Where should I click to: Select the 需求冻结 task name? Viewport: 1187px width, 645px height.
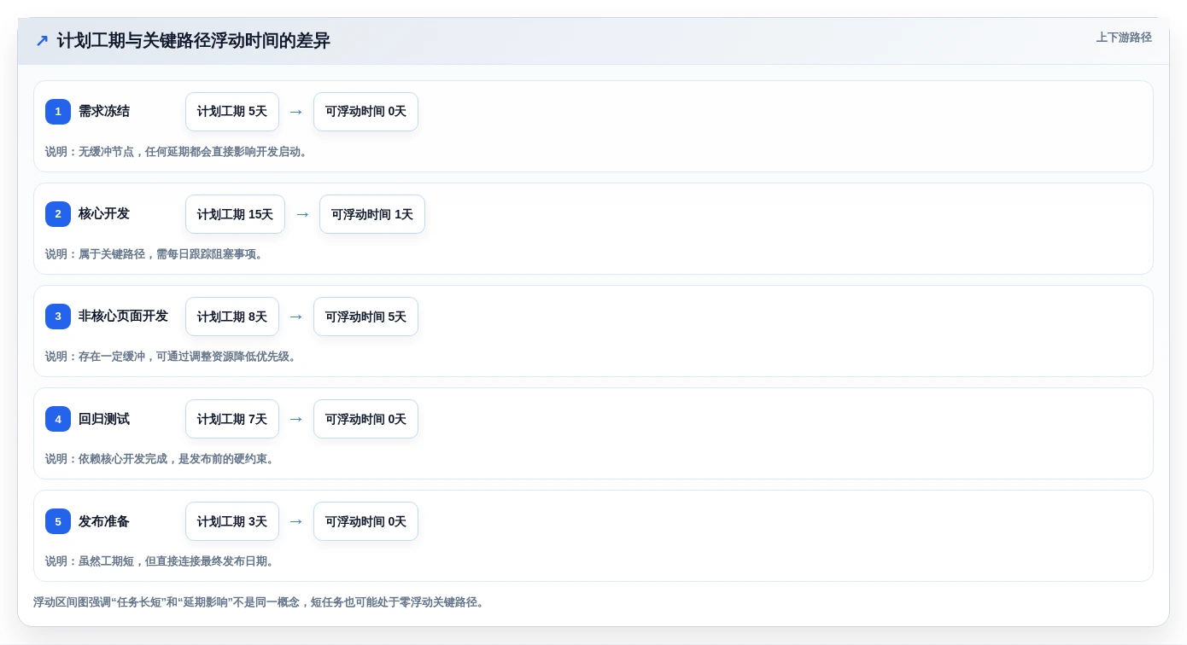click(x=104, y=112)
